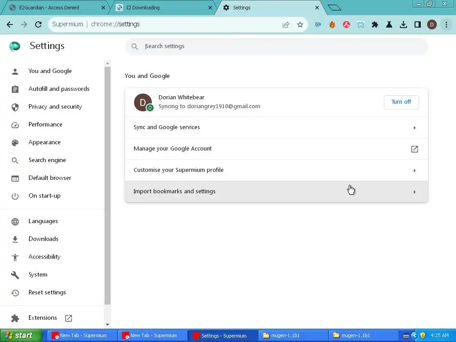This screenshot has width=456, height=342.
Task: Open the three-dot browser menu
Action: point(446,25)
